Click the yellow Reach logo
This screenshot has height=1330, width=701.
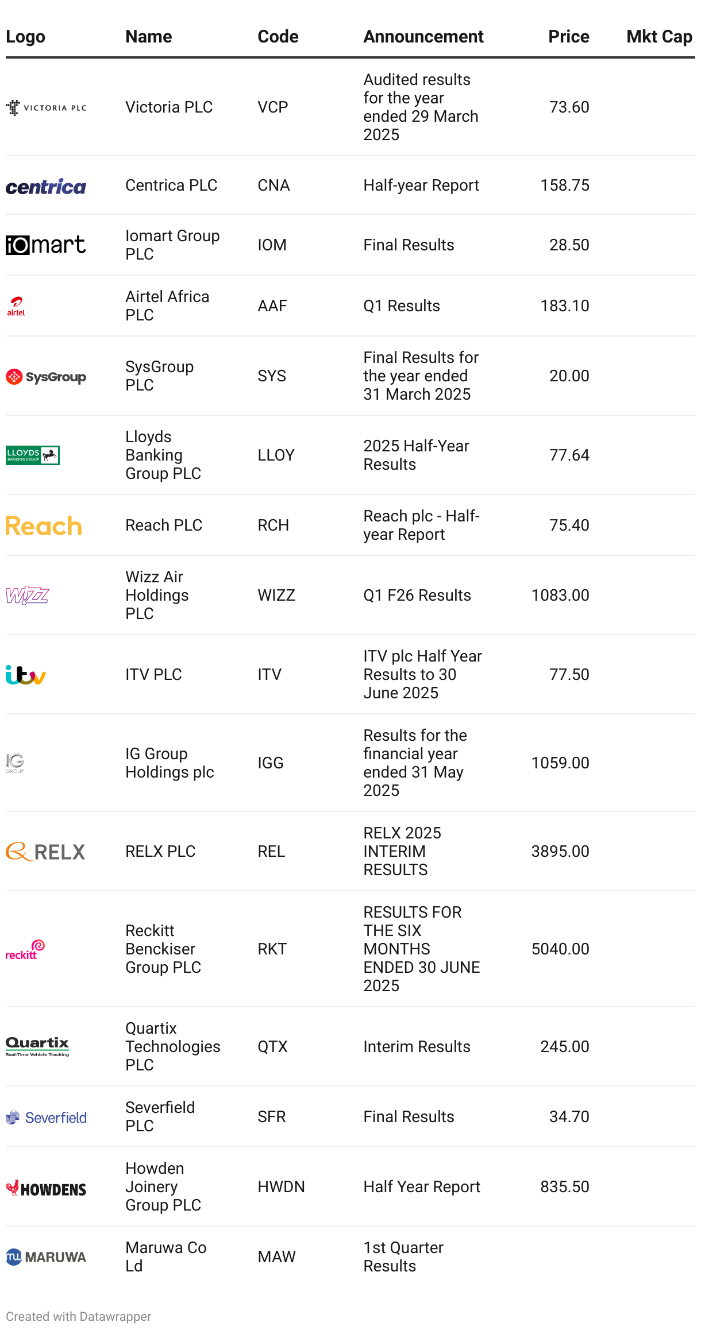(44, 525)
